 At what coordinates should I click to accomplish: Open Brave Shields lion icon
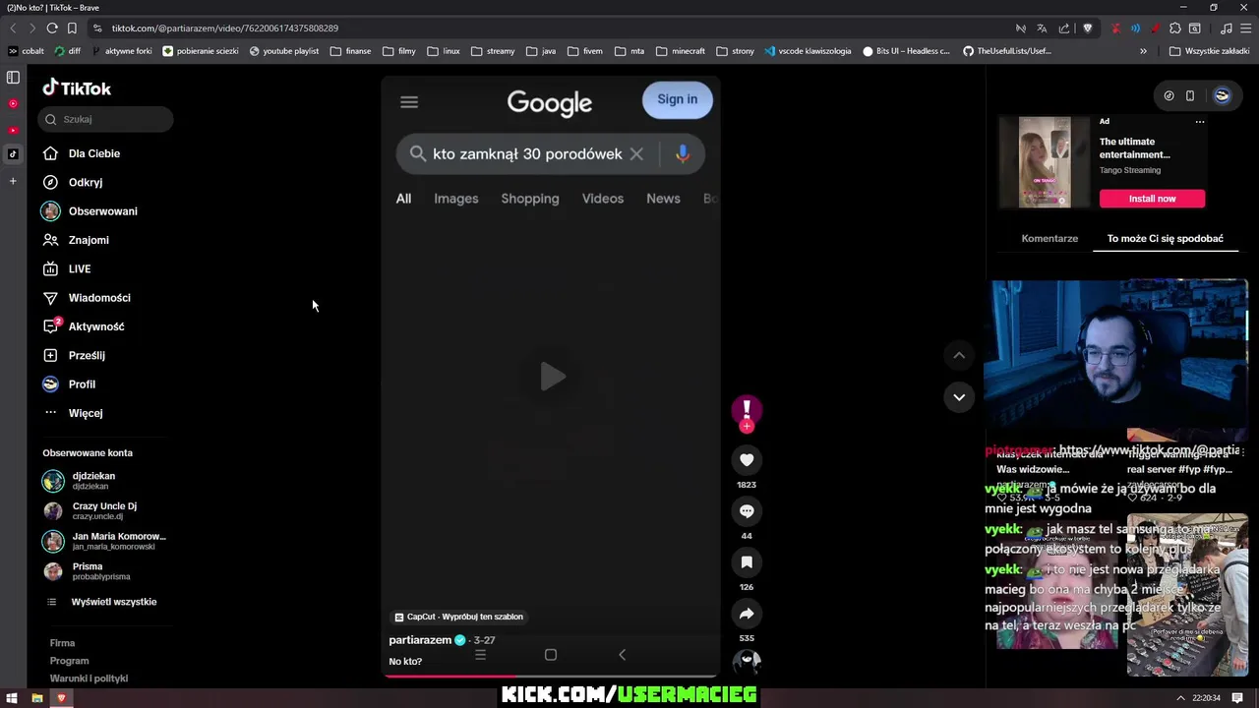(x=1087, y=29)
